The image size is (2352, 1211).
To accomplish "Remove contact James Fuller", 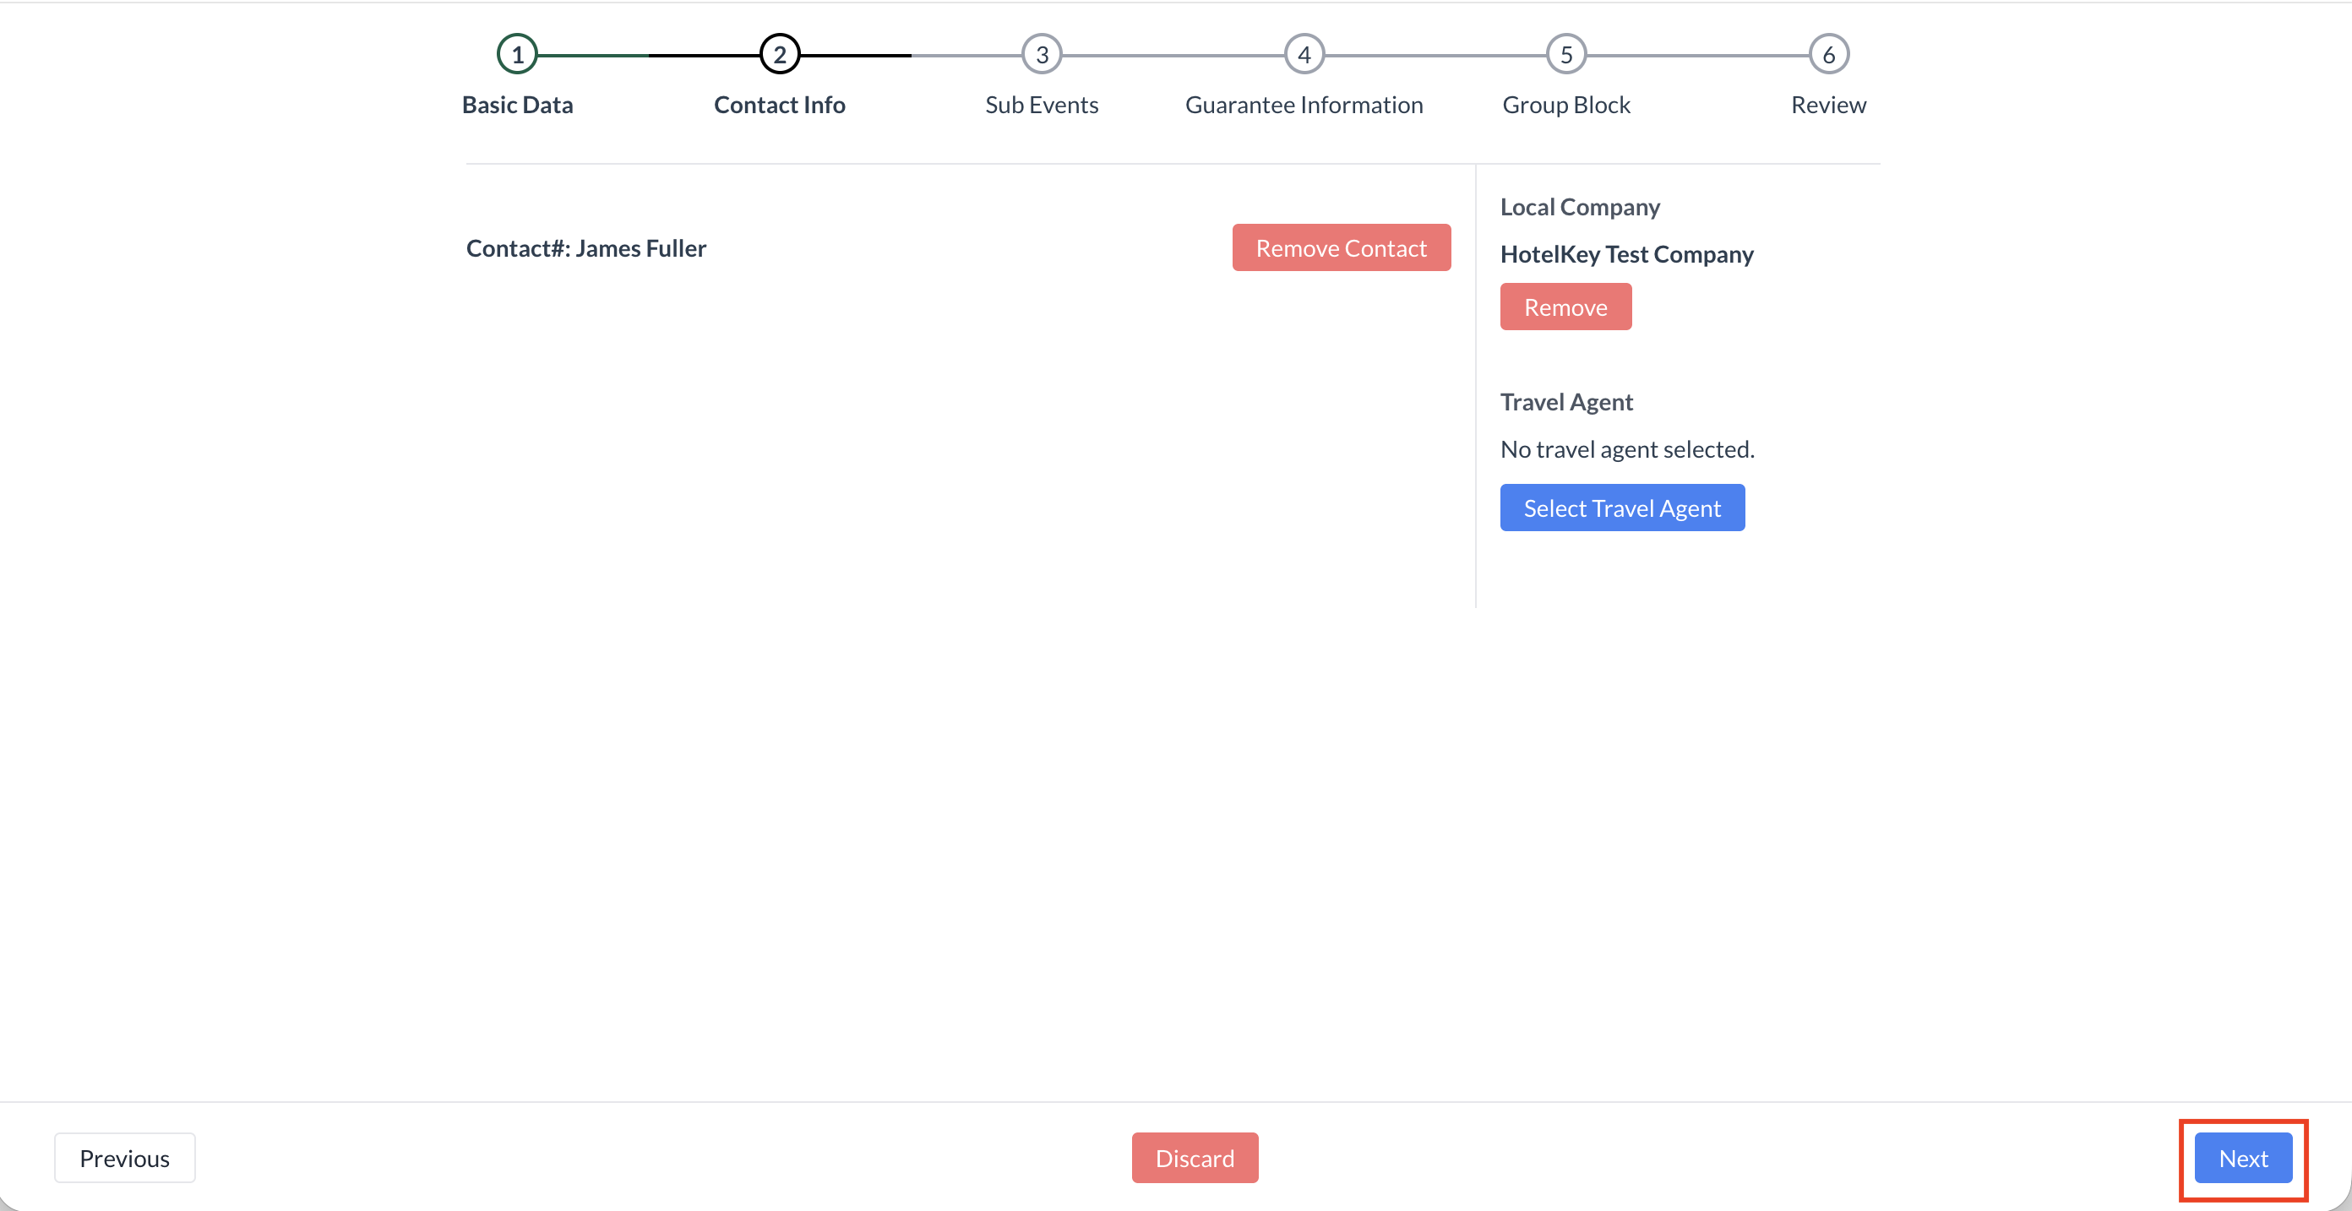I will tap(1341, 248).
